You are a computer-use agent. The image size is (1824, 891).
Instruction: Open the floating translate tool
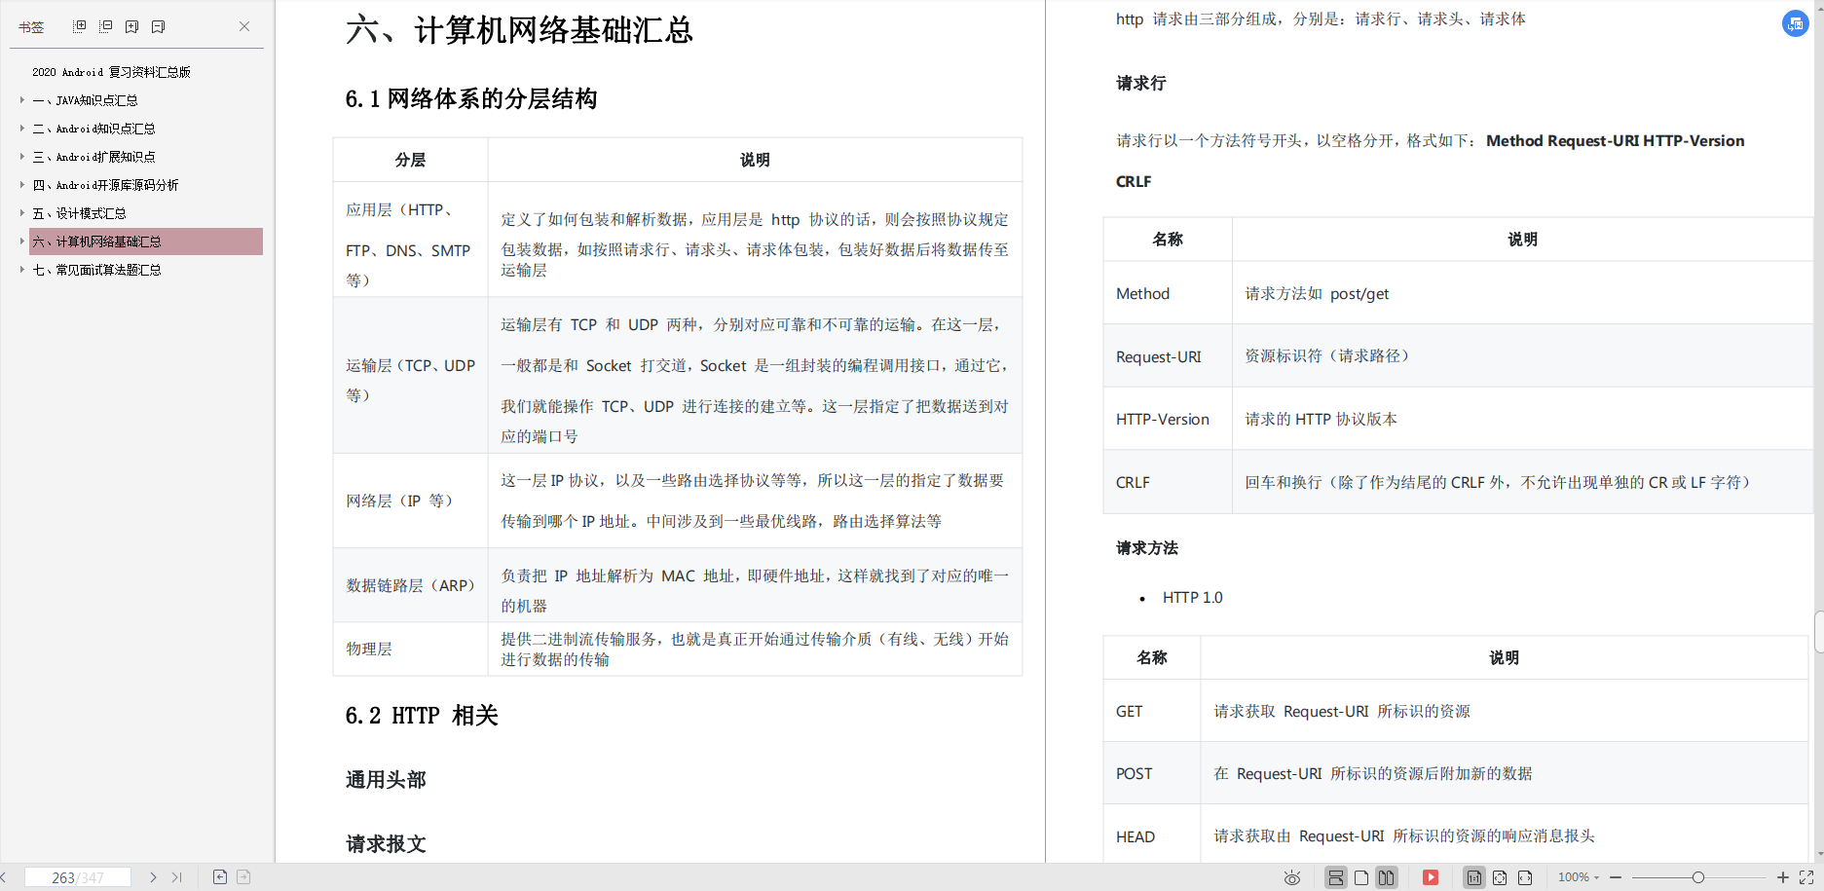click(x=1795, y=23)
